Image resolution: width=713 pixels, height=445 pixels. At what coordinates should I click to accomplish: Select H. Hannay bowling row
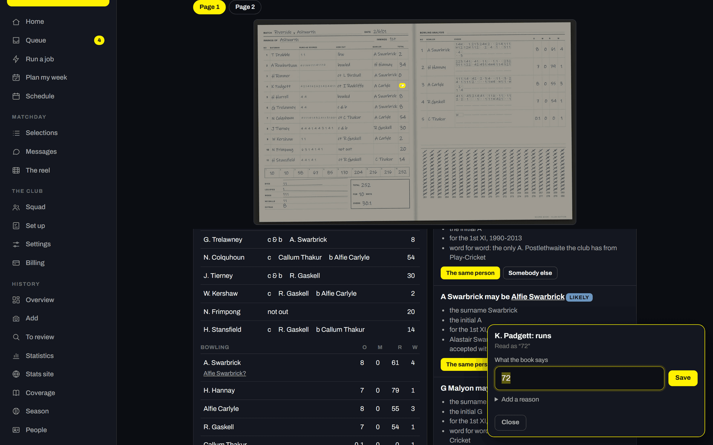tap(310, 390)
